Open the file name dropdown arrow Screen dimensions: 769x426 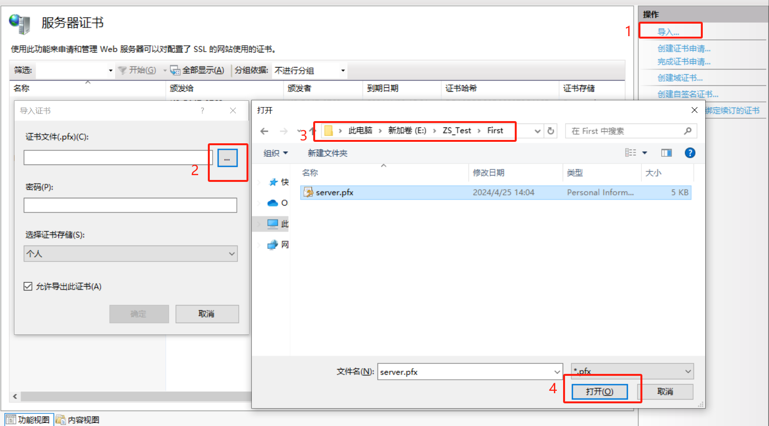(x=557, y=371)
